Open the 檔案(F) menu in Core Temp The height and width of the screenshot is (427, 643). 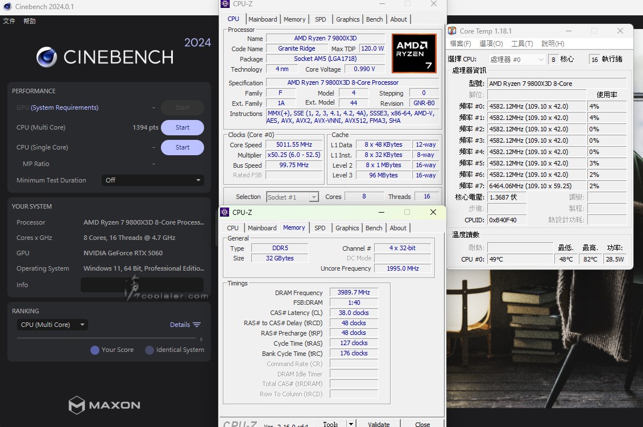pyautogui.click(x=461, y=43)
